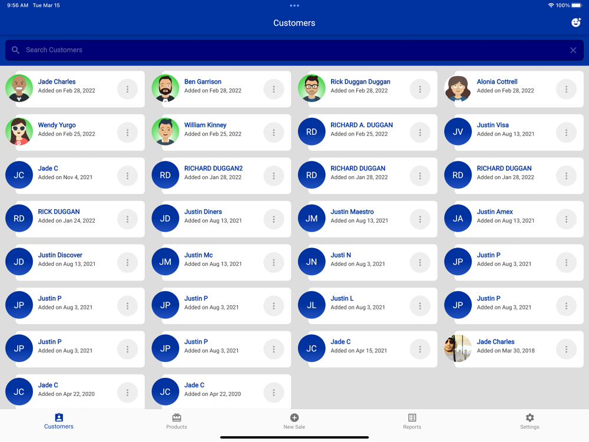Open three-dot menu for Justin L
The image size is (589, 442).
[x=420, y=306]
